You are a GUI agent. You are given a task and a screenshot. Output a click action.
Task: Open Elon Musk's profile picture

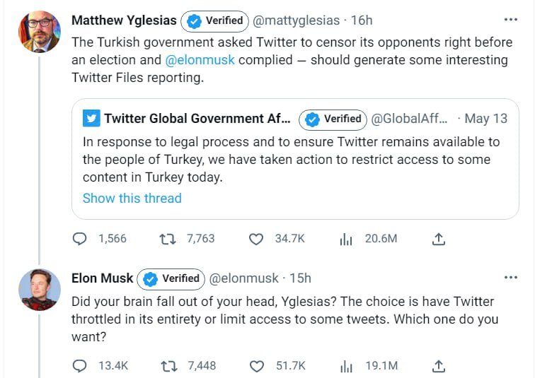[40, 289]
